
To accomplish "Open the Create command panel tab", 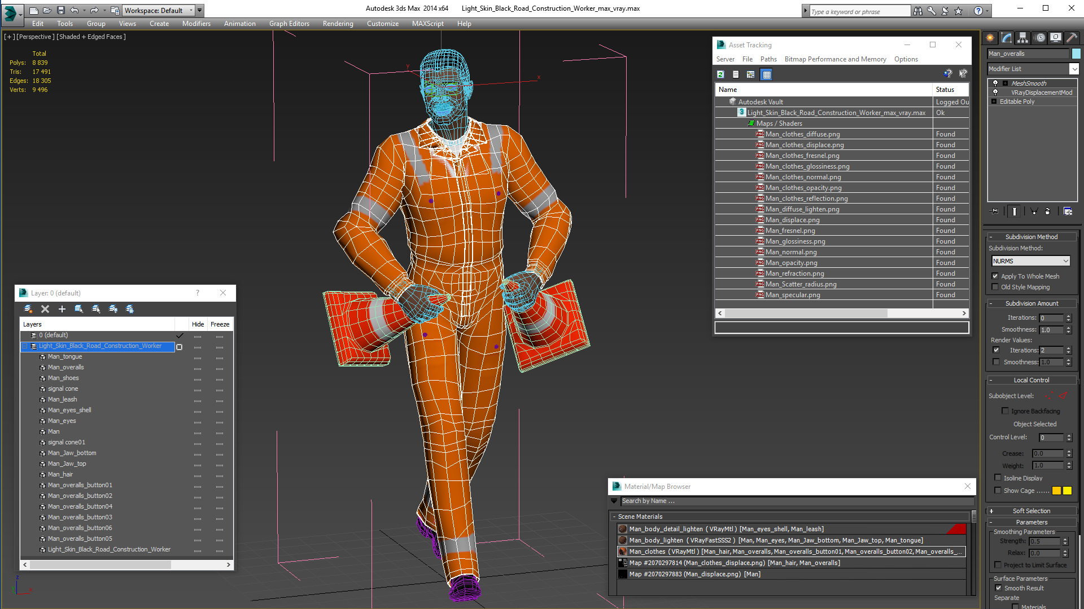I will (x=990, y=38).
